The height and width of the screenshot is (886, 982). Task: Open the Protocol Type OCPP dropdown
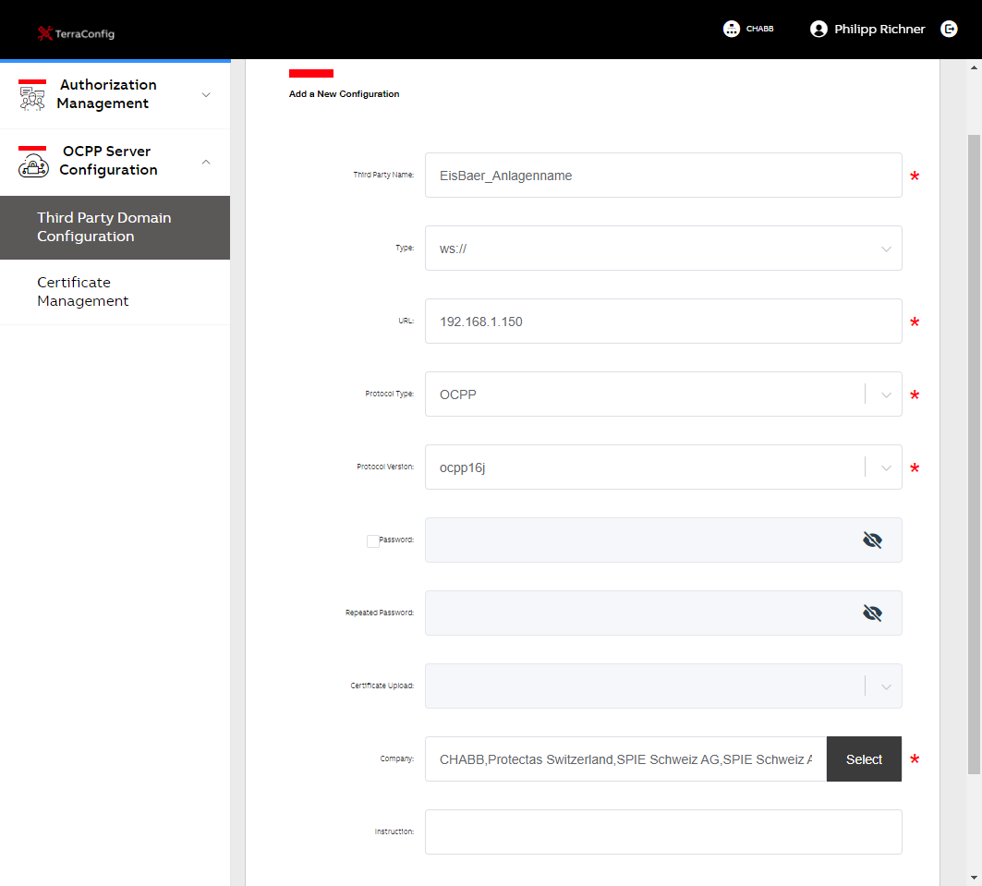(663, 394)
